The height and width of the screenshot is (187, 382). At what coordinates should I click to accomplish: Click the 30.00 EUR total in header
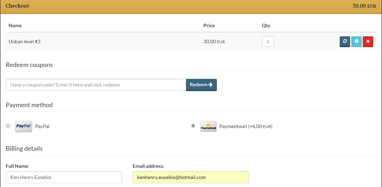(x=364, y=6)
